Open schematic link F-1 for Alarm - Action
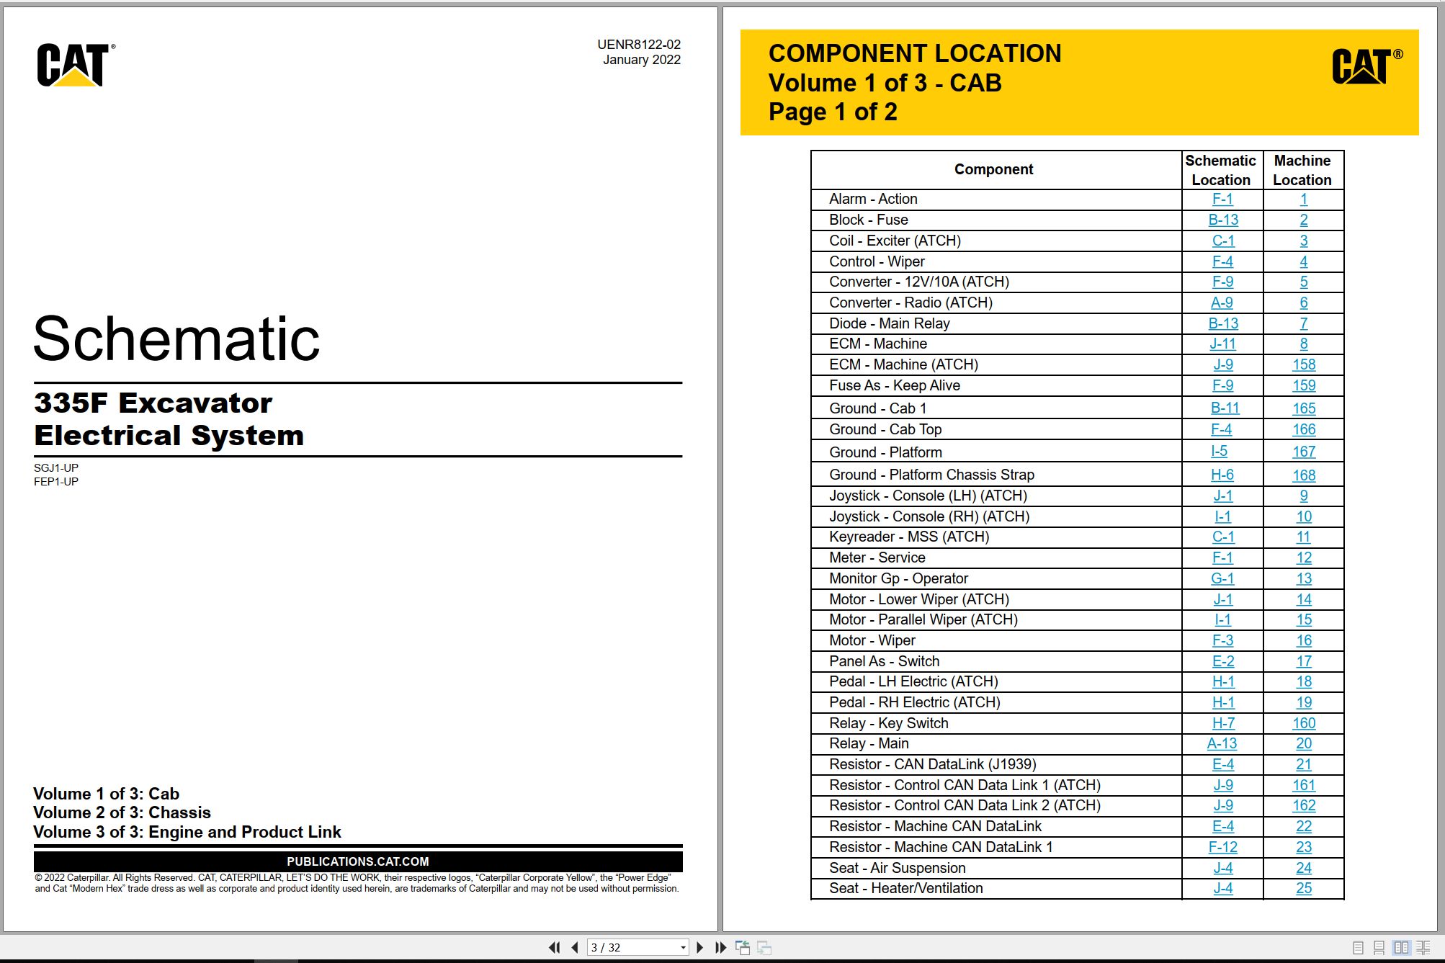 (1222, 199)
